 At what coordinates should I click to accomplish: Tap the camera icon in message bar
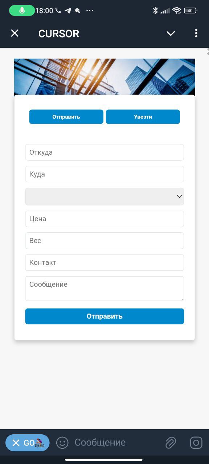(196, 443)
